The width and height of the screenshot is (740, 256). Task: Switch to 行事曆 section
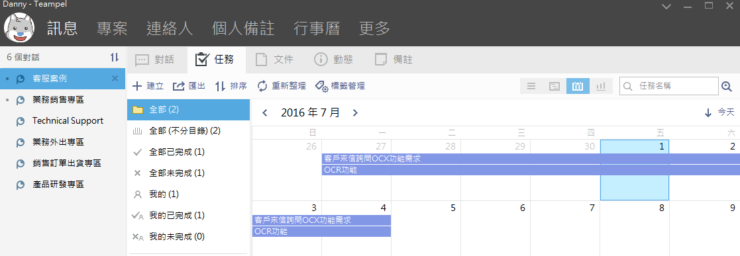tap(317, 28)
